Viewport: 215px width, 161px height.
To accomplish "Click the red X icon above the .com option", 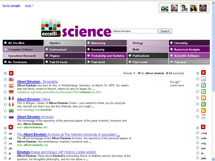I will tap(203, 127).
